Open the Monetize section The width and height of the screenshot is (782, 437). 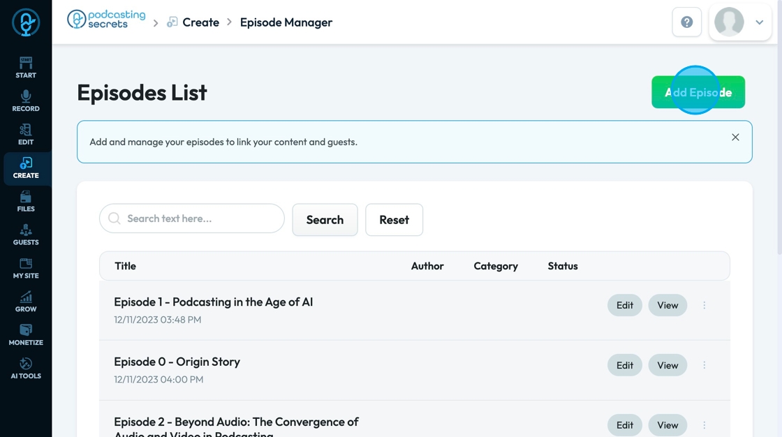point(26,336)
